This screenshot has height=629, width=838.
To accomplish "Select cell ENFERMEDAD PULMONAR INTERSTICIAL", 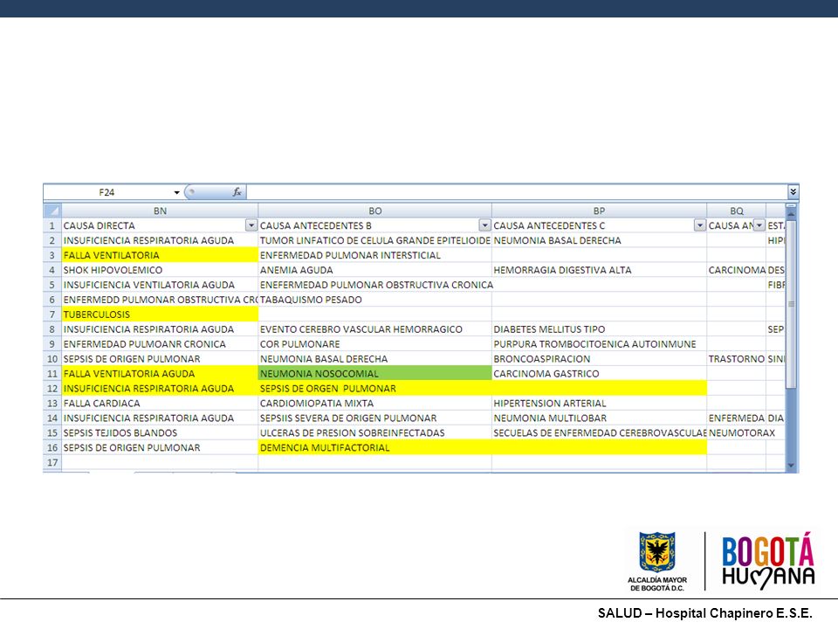I will click(374, 255).
